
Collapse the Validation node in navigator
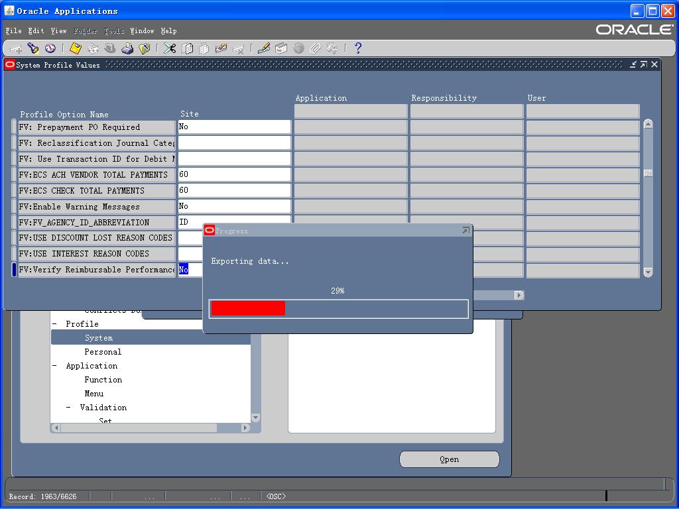click(x=68, y=408)
